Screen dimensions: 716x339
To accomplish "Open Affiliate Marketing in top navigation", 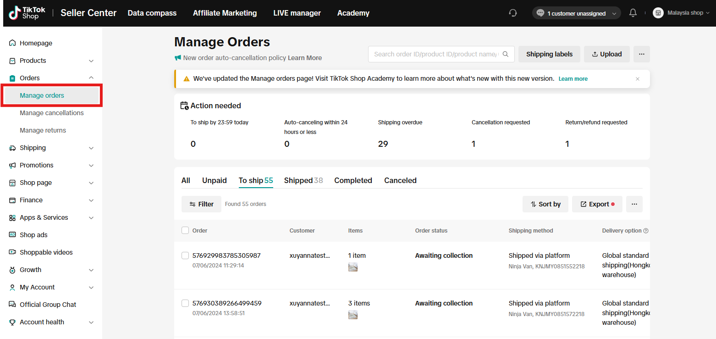I will [x=225, y=13].
